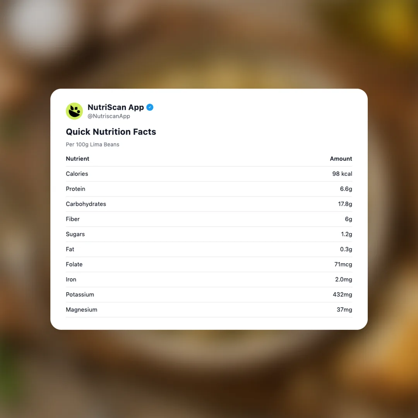418x418 pixels.
Task: Click the Sugars row label
Action: point(75,234)
